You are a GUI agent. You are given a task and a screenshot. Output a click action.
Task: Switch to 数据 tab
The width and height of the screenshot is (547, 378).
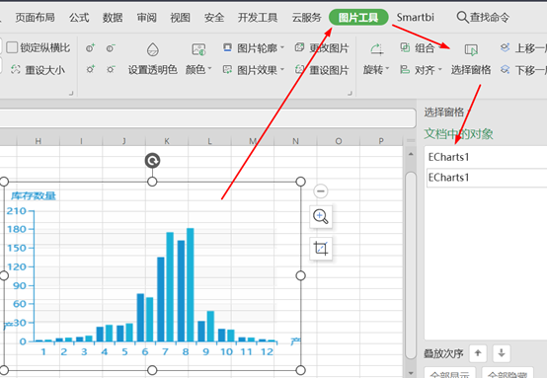[113, 17]
